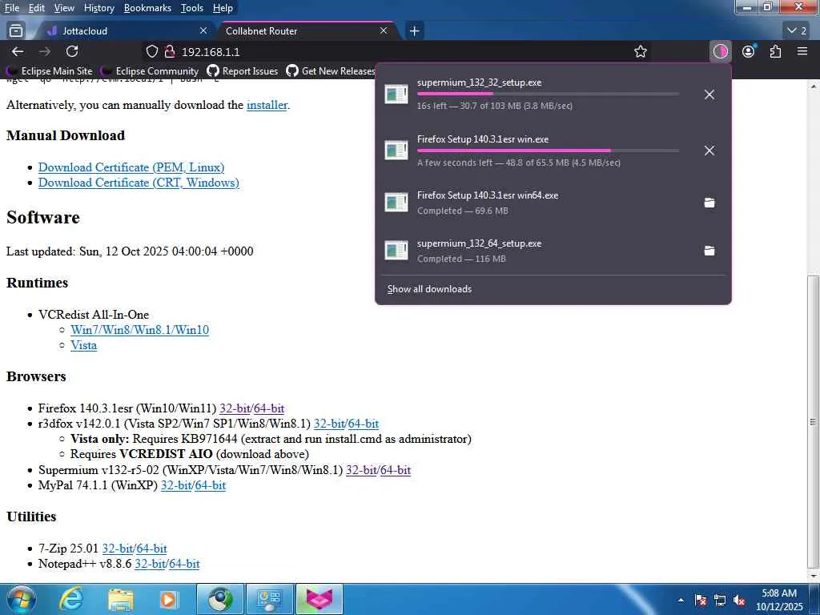The image size is (820, 615).
Task: Open the Help menu
Action: click(x=223, y=8)
